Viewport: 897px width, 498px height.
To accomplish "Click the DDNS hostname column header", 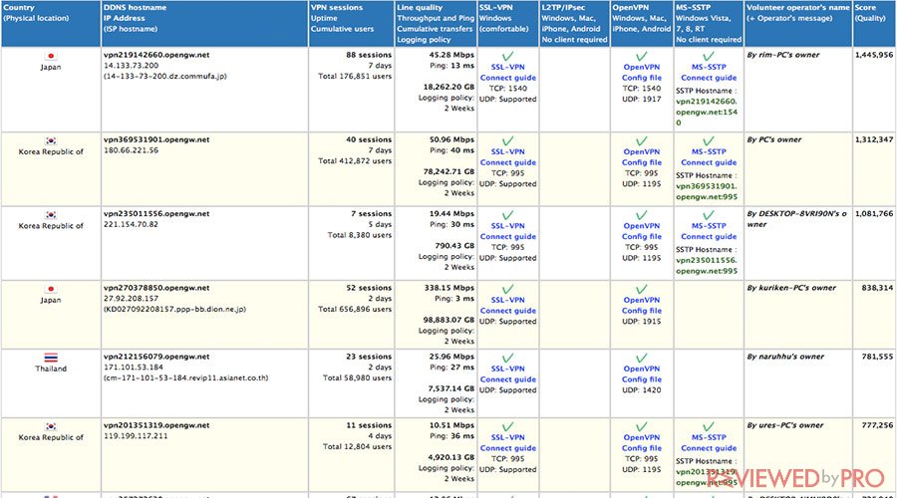I will click(x=204, y=24).
